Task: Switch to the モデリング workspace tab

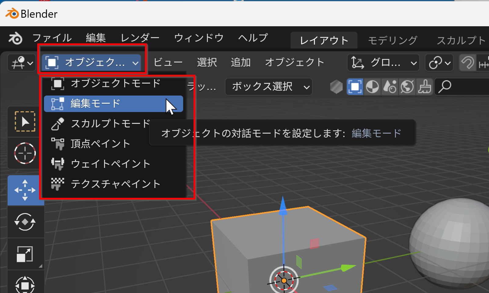Action: [393, 40]
